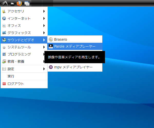The image size is (154, 128).
Task: Open the アクセサリ menu category
Action: [24, 11]
